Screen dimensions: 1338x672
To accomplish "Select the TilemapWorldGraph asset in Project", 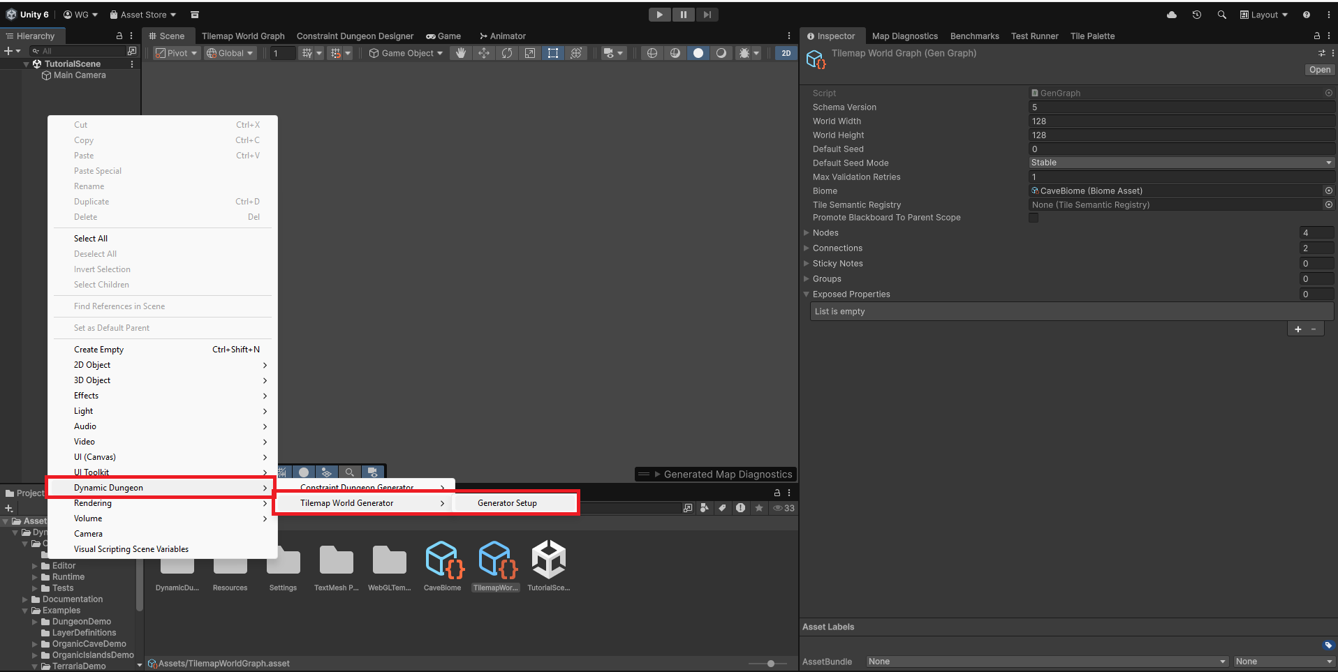I will point(496,566).
